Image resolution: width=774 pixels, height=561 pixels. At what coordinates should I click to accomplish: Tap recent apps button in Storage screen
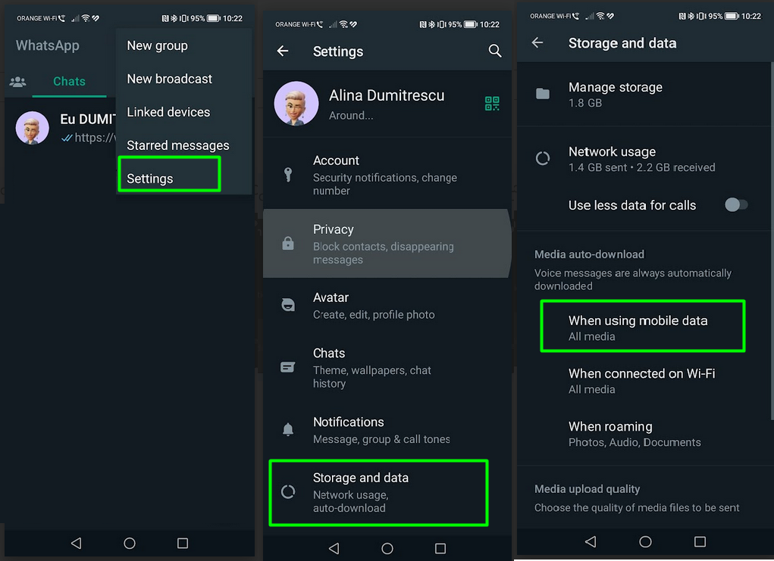click(700, 542)
